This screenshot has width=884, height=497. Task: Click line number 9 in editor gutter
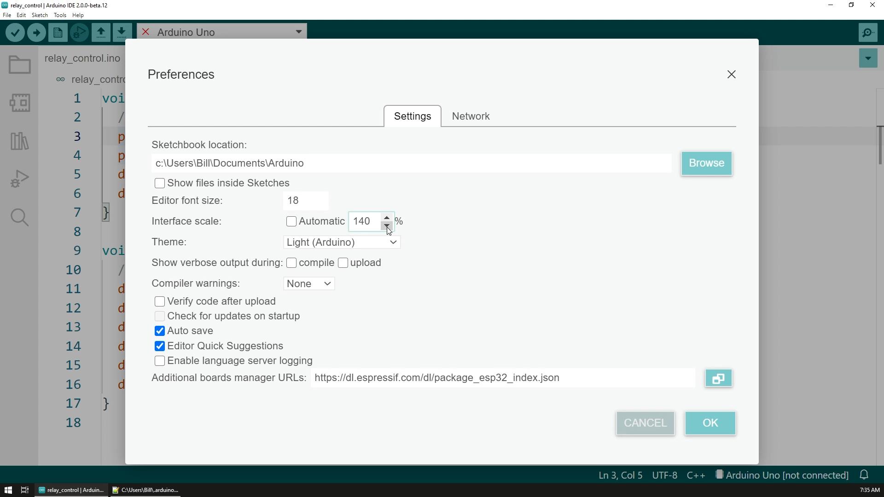click(x=77, y=251)
